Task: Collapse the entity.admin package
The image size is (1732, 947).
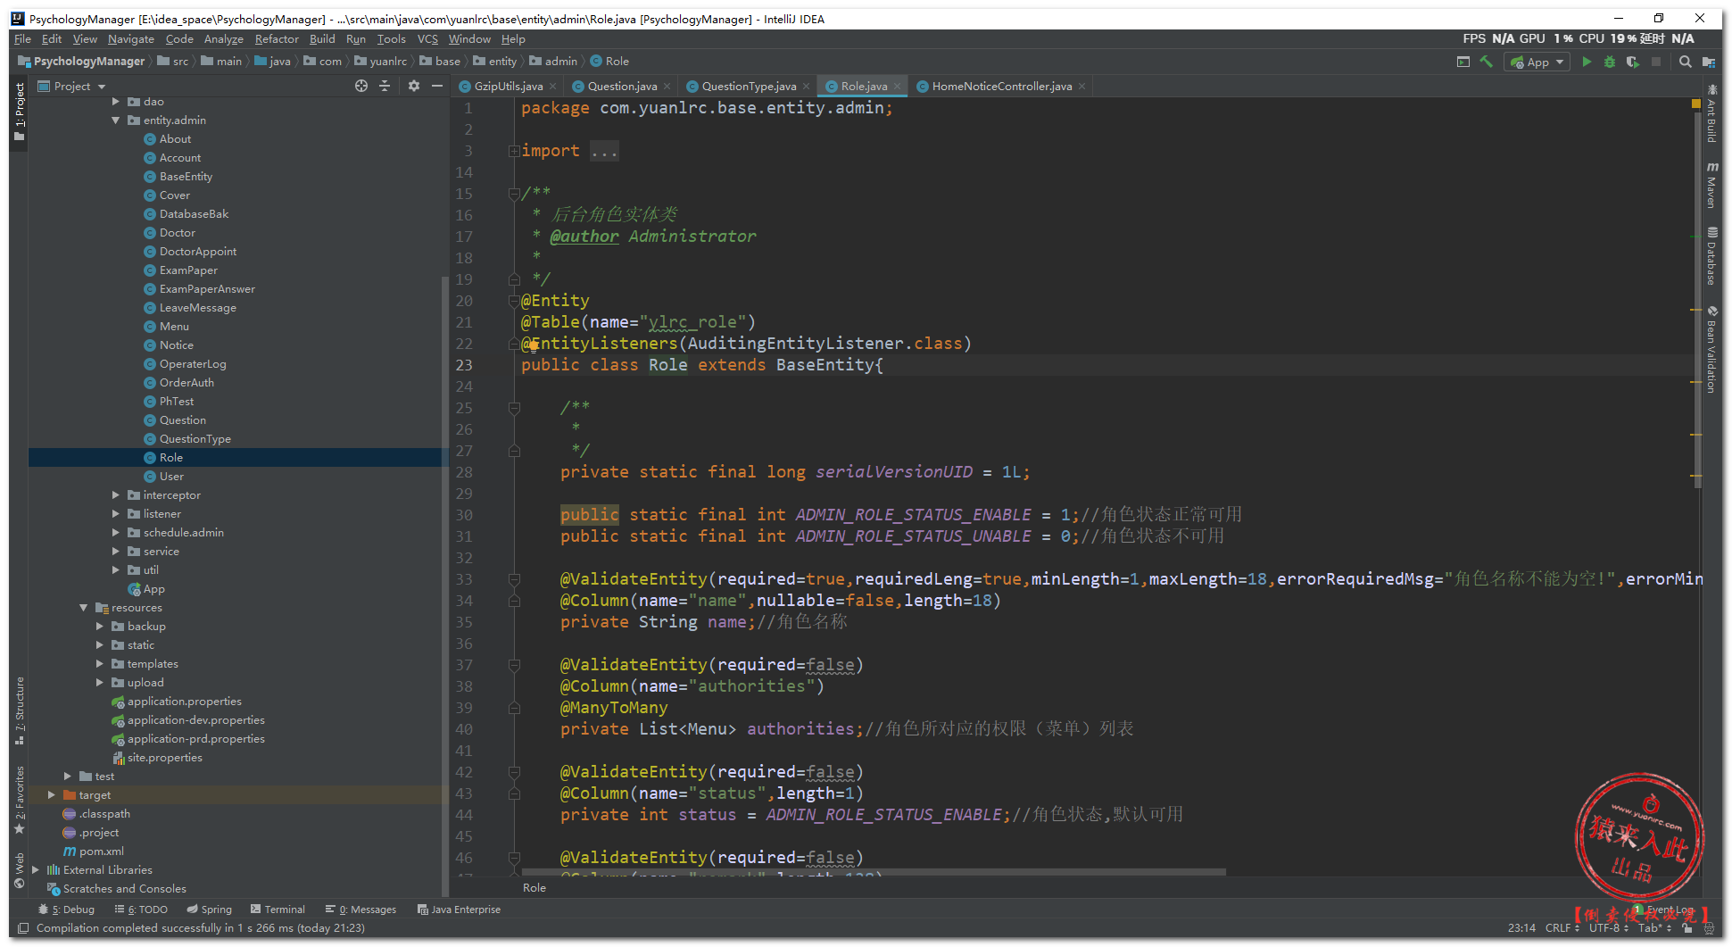Action: point(116,120)
